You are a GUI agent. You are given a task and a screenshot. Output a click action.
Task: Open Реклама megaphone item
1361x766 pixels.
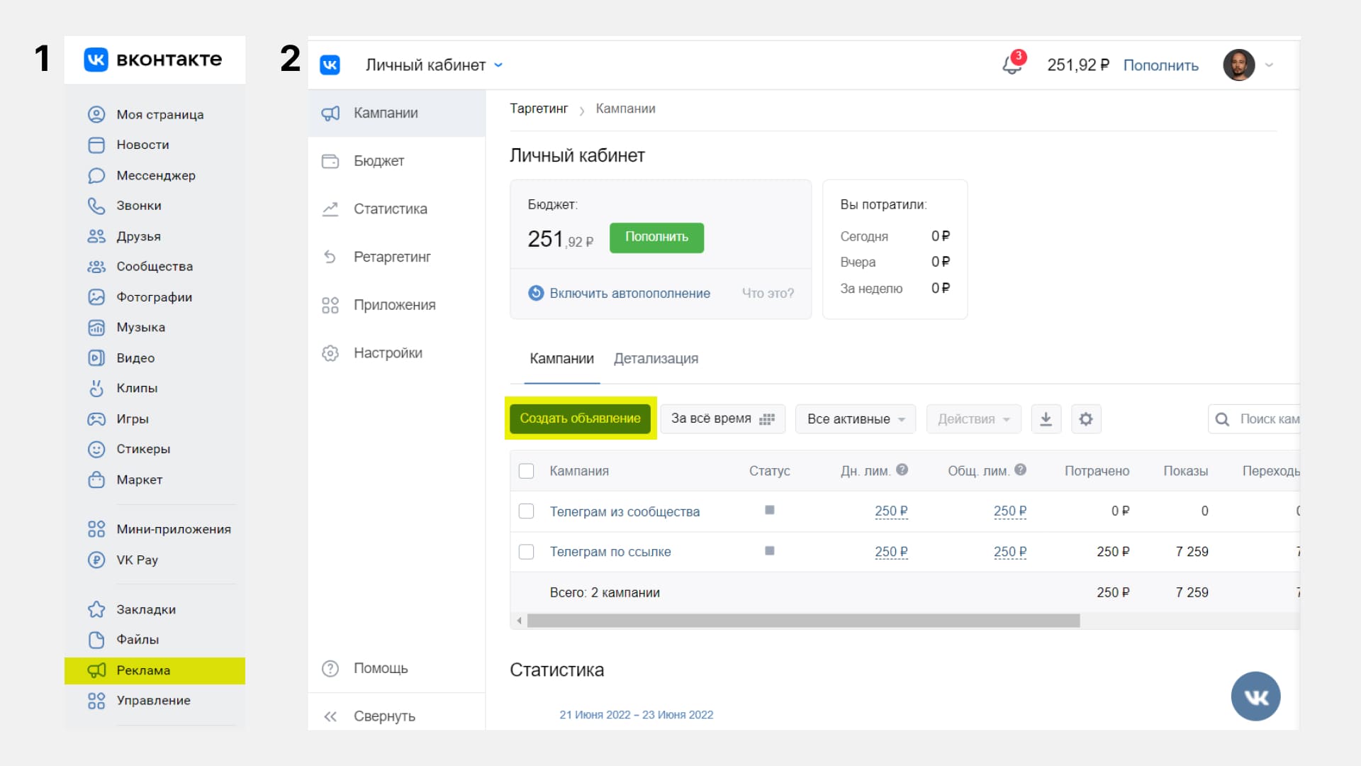(155, 670)
